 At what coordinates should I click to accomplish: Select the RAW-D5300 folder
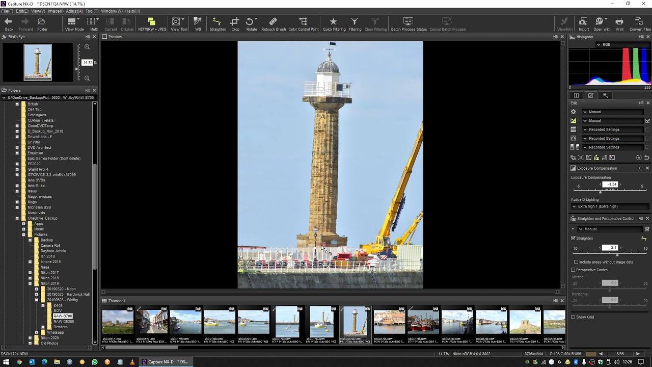tap(64, 322)
